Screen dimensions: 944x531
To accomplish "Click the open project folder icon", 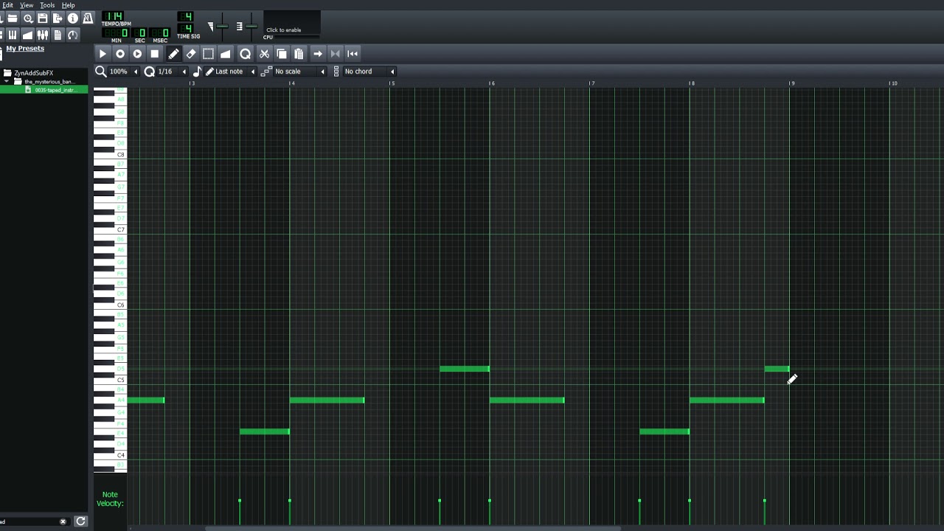I will (x=13, y=18).
